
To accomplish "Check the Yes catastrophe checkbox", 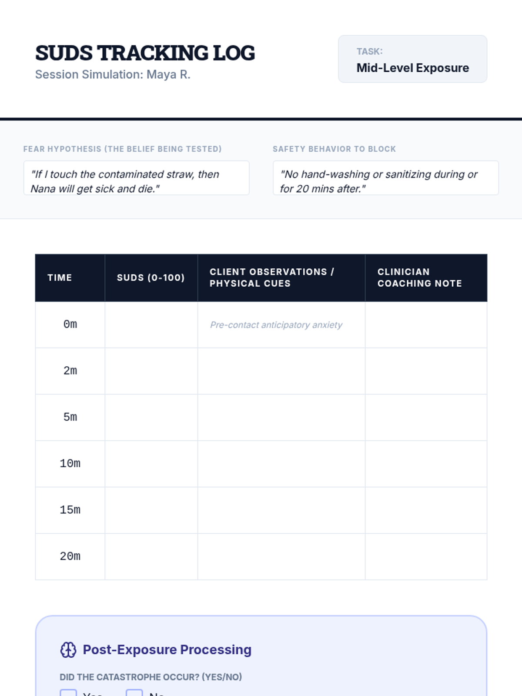I will [68, 693].
